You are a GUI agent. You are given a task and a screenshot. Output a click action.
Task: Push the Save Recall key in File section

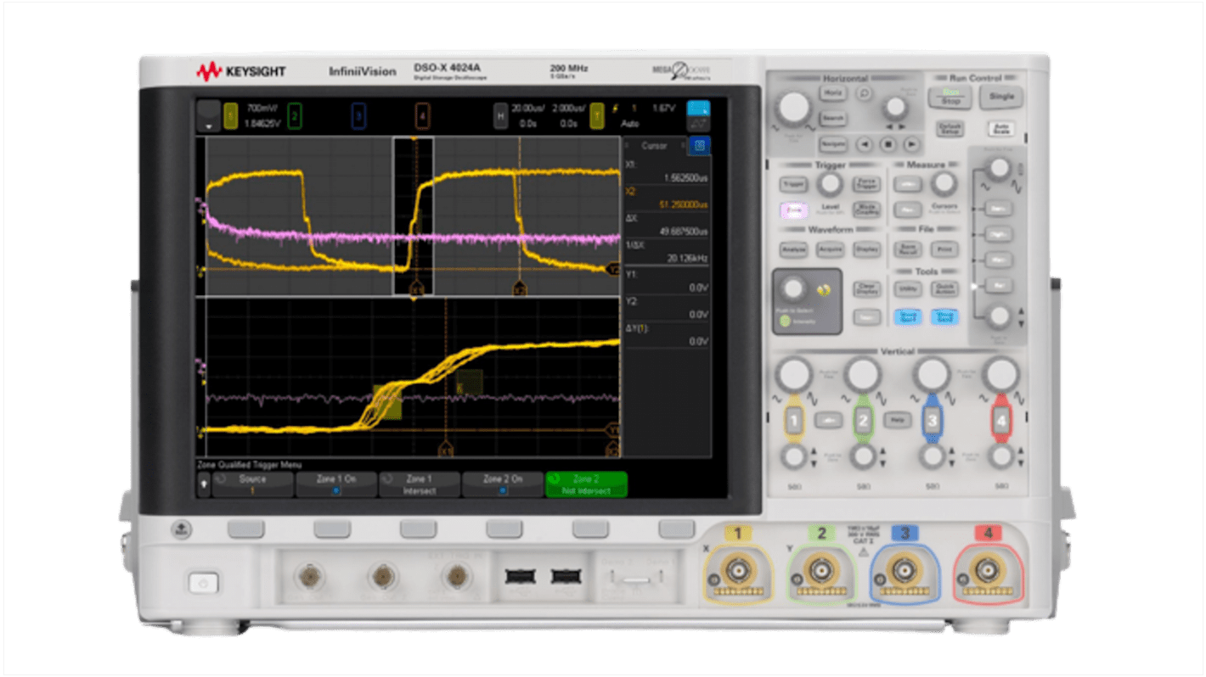click(908, 249)
